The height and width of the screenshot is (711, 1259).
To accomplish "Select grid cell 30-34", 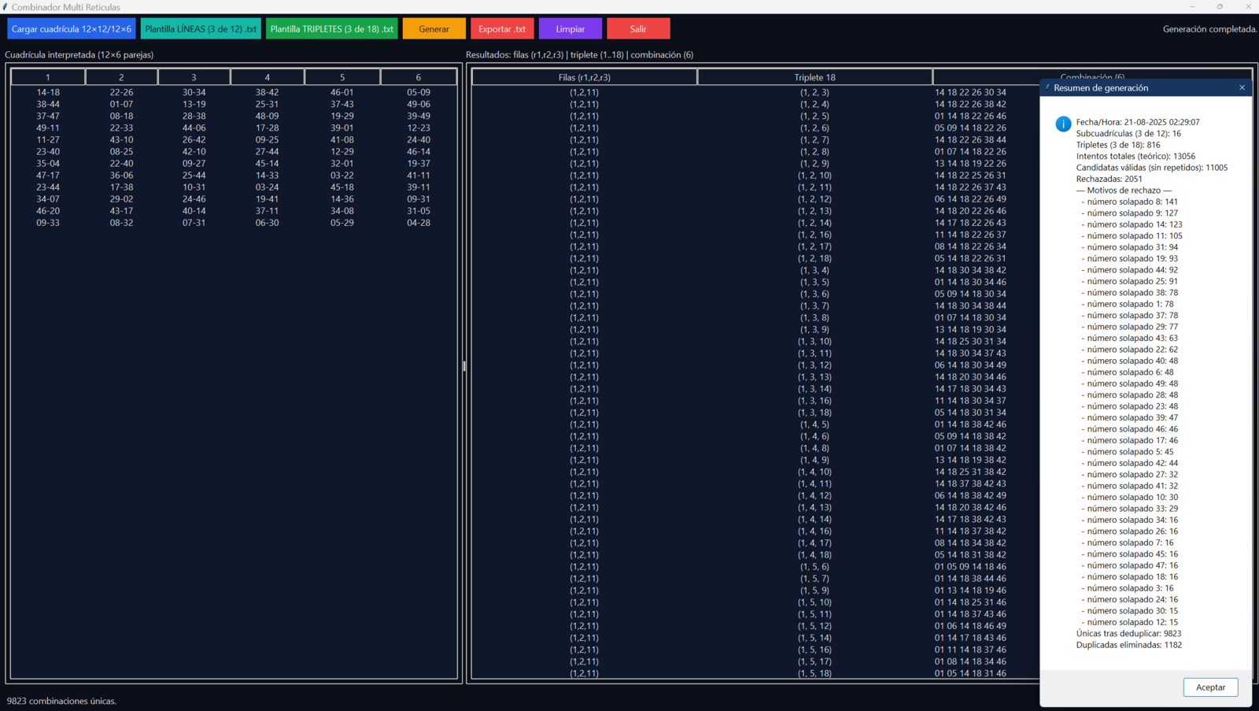I will (x=194, y=92).
